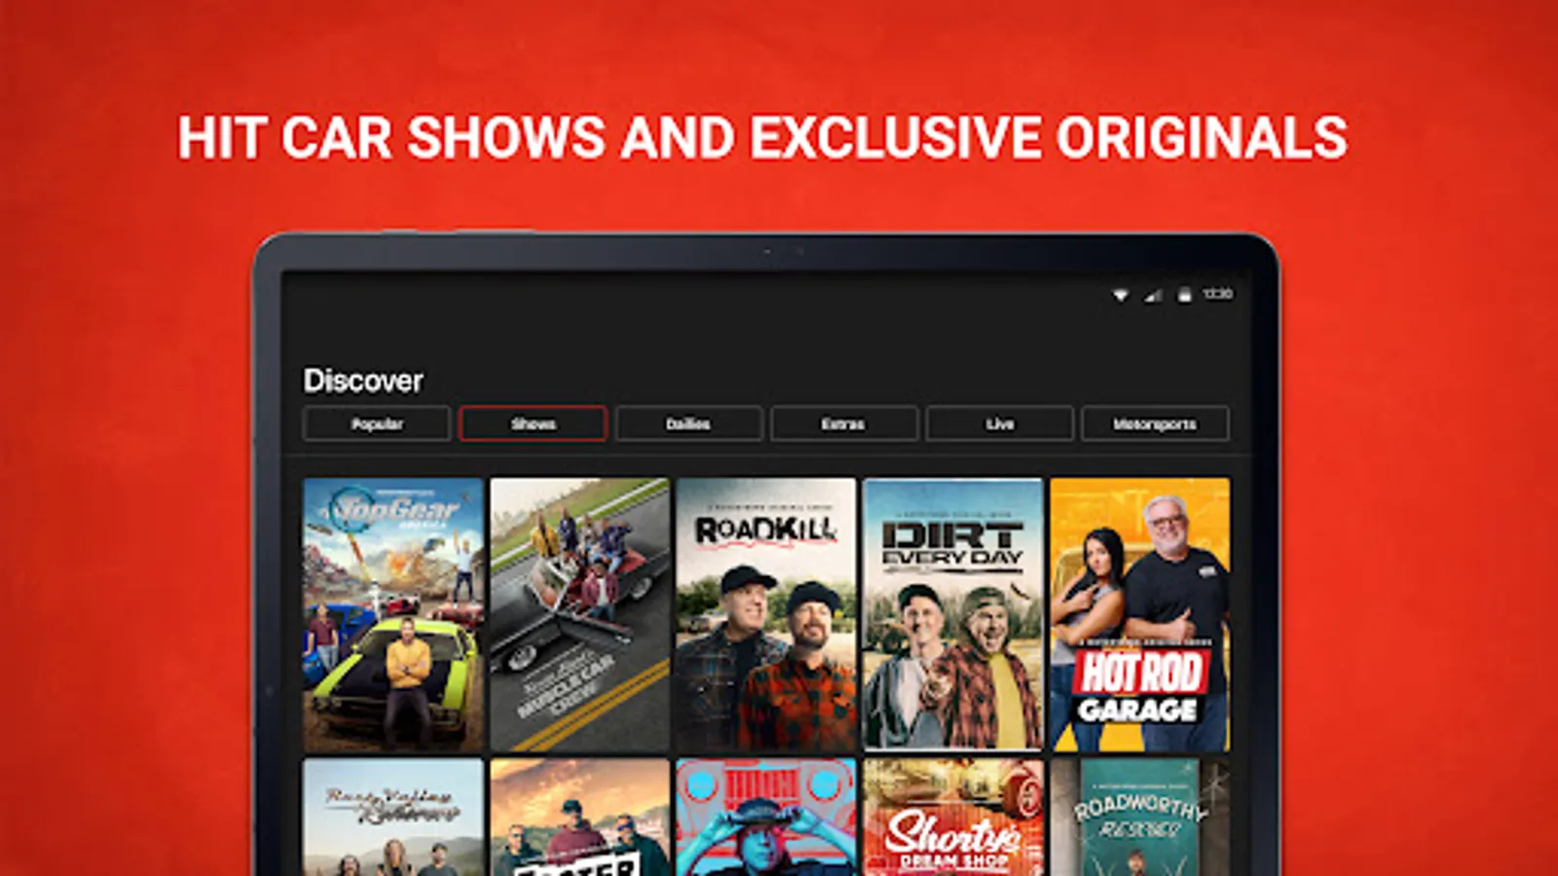Select the Shows tab
This screenshot has height=876, width=1558.
coord(533,424)
